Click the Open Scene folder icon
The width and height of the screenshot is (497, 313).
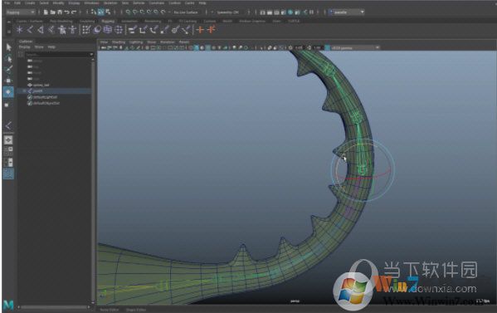[x=52, y=12]
